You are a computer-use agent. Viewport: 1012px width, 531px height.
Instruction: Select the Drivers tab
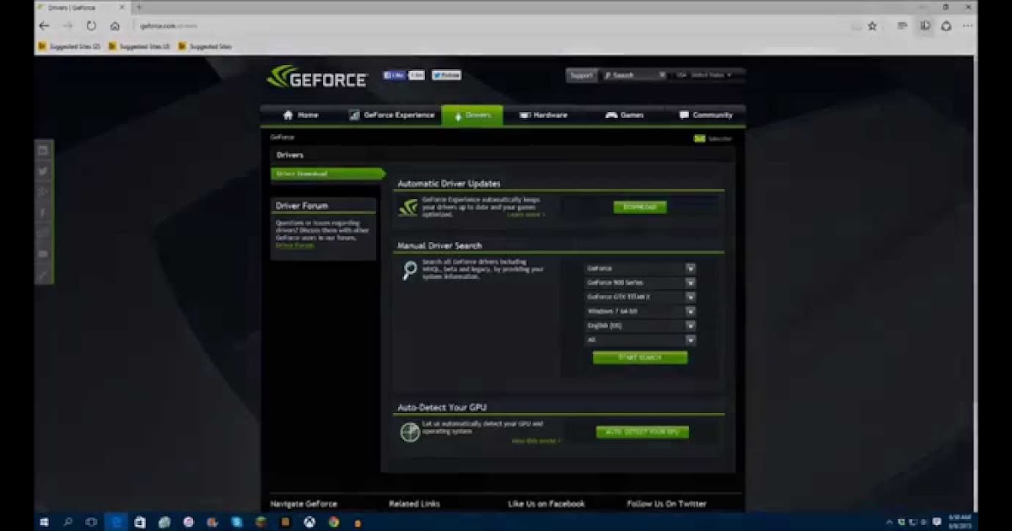pos(471,115)
